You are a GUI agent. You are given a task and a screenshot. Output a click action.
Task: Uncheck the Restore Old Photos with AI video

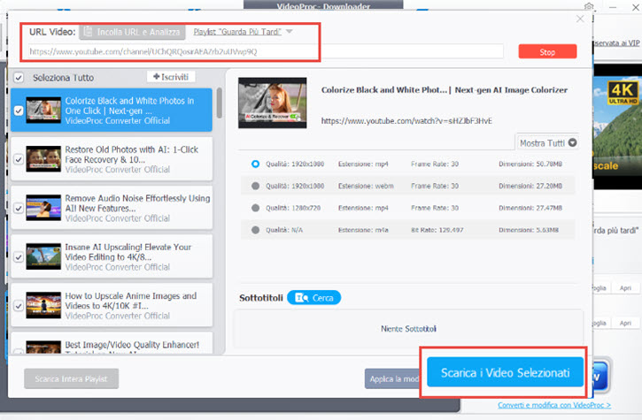(19, 159)
